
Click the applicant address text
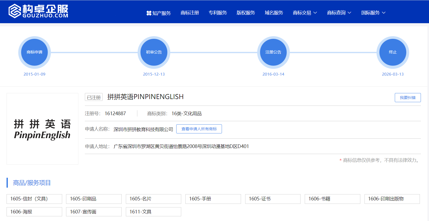click(x=181, y=146)
